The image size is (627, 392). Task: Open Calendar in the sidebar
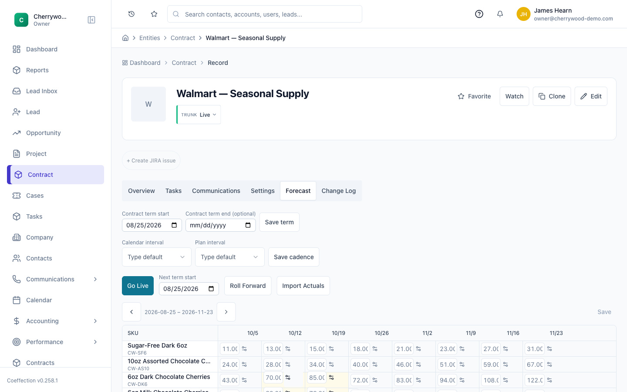(x=55, y=300)
